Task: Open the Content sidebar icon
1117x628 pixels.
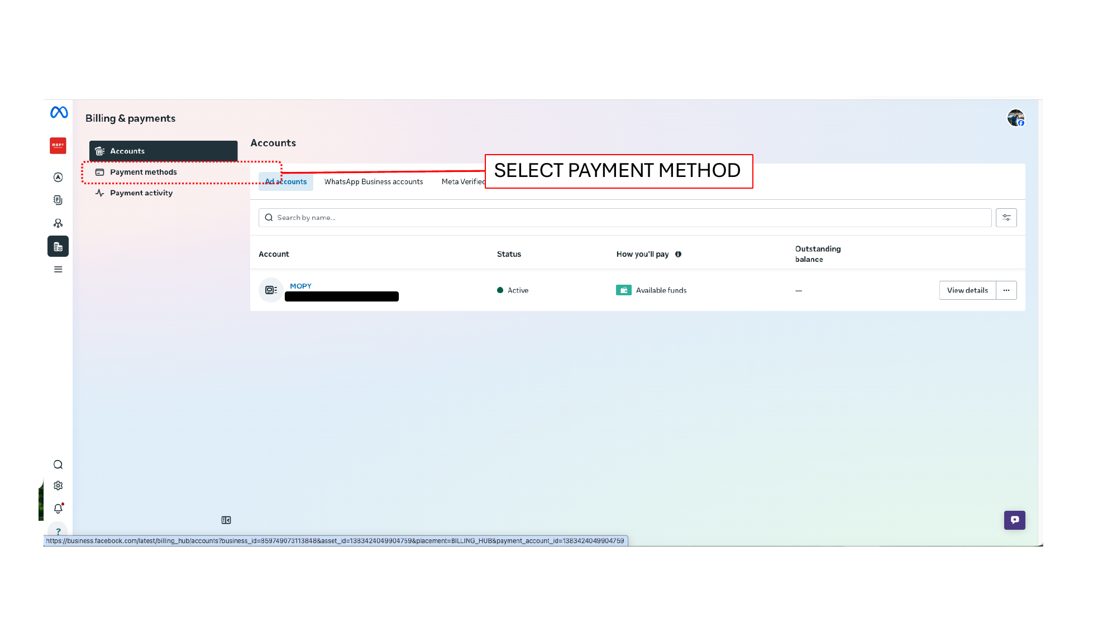Action: [x=58, y=200]
